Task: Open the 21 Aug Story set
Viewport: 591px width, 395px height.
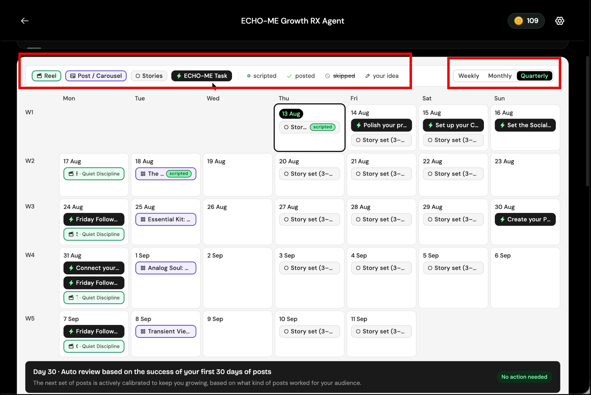Action: pos(381,174)
